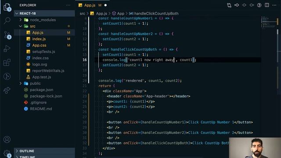Open the Manage gear icon
The width and height of the screenshot is (281, 158).
tap(7, 154)
